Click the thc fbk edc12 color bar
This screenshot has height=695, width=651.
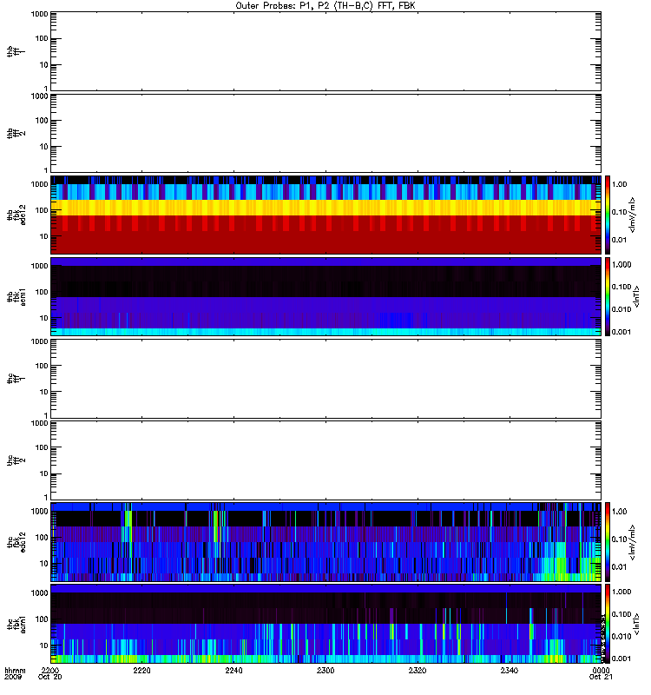608,542
